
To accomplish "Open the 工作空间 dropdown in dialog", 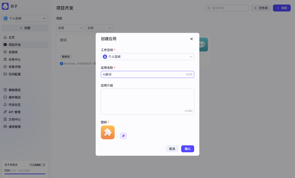I will click(147, 57).
